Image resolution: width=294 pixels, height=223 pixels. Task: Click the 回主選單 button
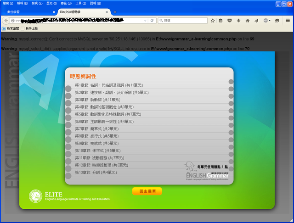pos(147,191)
